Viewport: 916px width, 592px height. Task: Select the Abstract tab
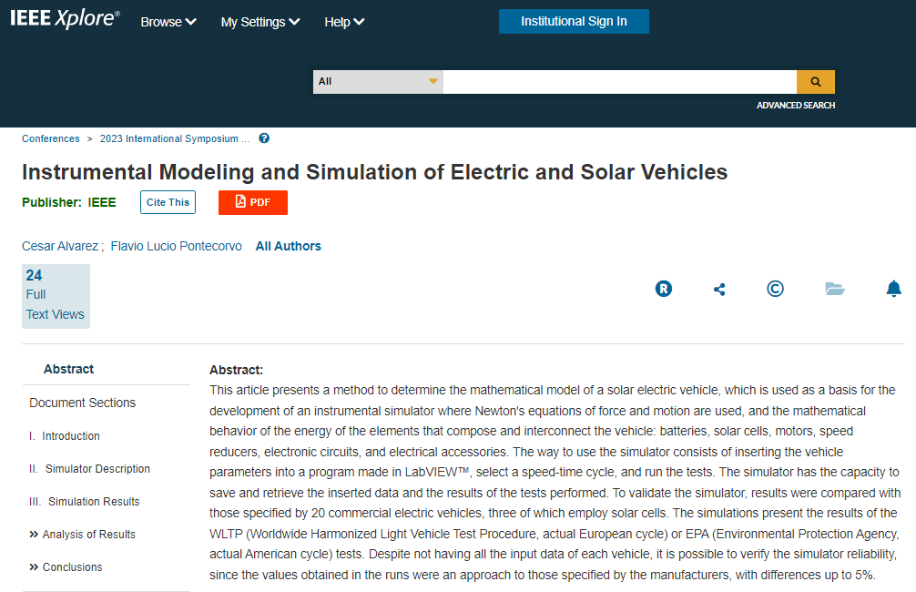pos(69,369)
